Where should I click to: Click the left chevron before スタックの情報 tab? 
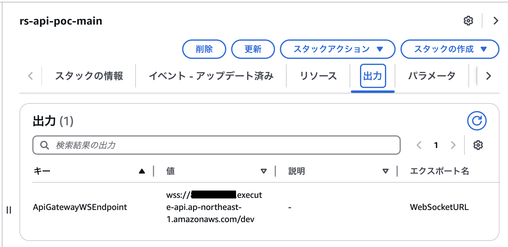pyautogui.click(x=30, y=76)
